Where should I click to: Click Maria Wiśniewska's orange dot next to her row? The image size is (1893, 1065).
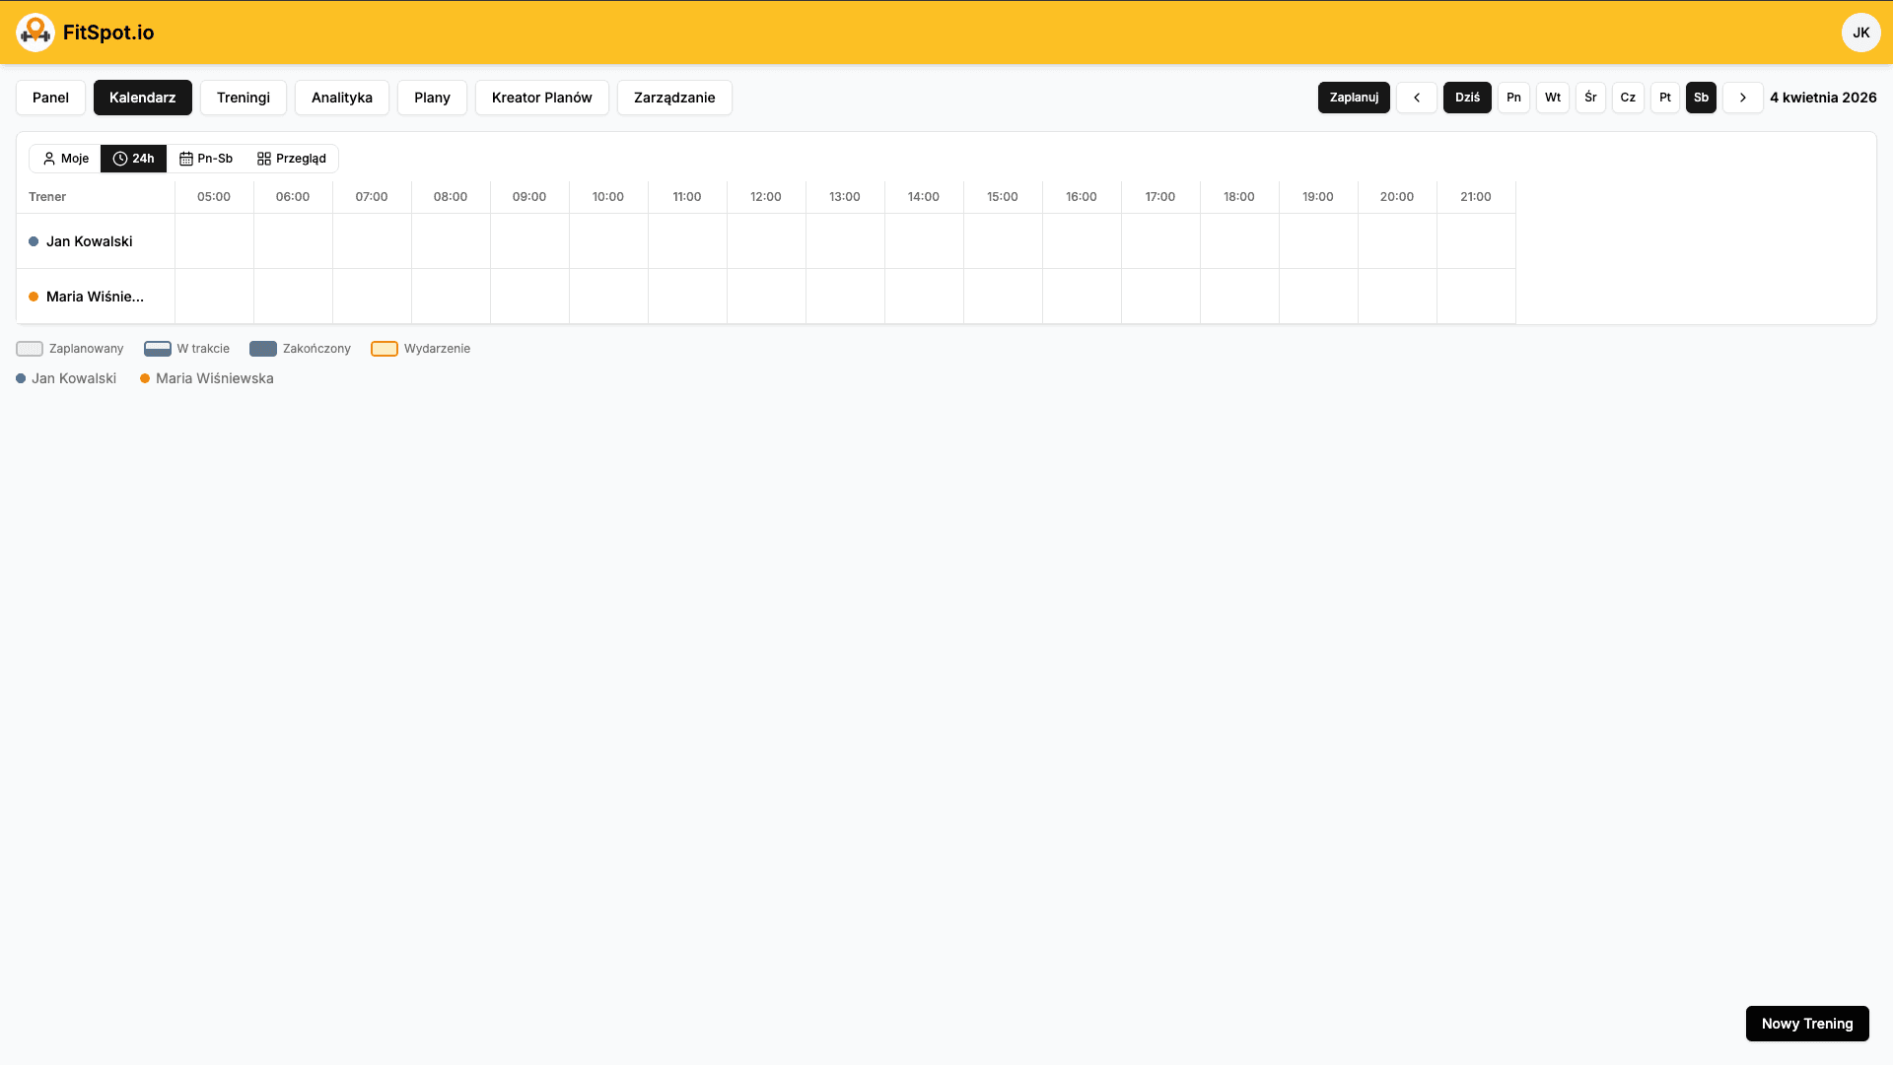[34, 296]
